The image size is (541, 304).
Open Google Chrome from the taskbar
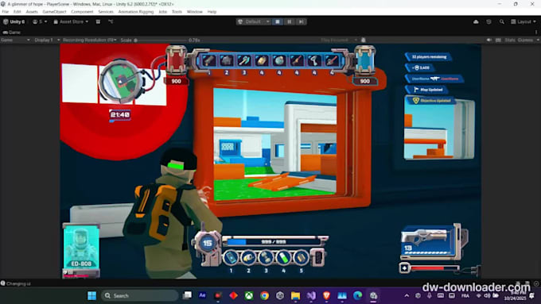pyautogui.click(x=265, y=295)
